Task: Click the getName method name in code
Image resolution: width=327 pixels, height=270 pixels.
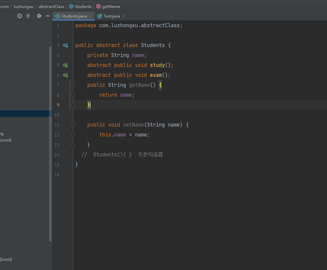Action: [139, 85]
